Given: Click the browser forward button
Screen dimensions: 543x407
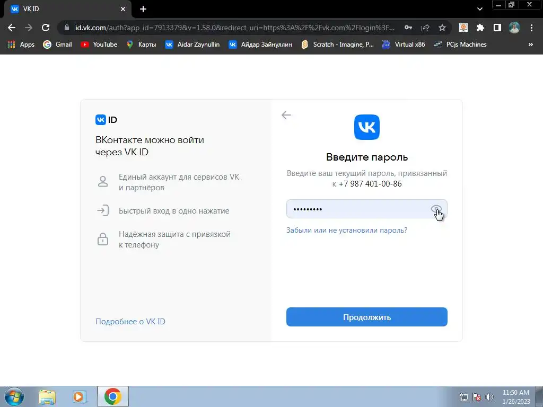Looking at the screenshot, I should [x=29, y=28].
